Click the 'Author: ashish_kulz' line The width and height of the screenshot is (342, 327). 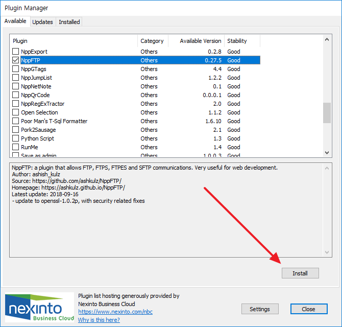click(x=36, y=174)
